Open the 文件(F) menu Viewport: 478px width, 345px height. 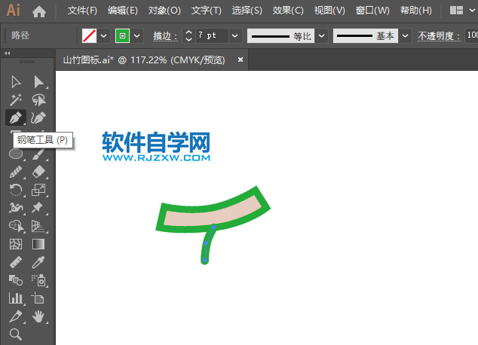coord(82,11)
